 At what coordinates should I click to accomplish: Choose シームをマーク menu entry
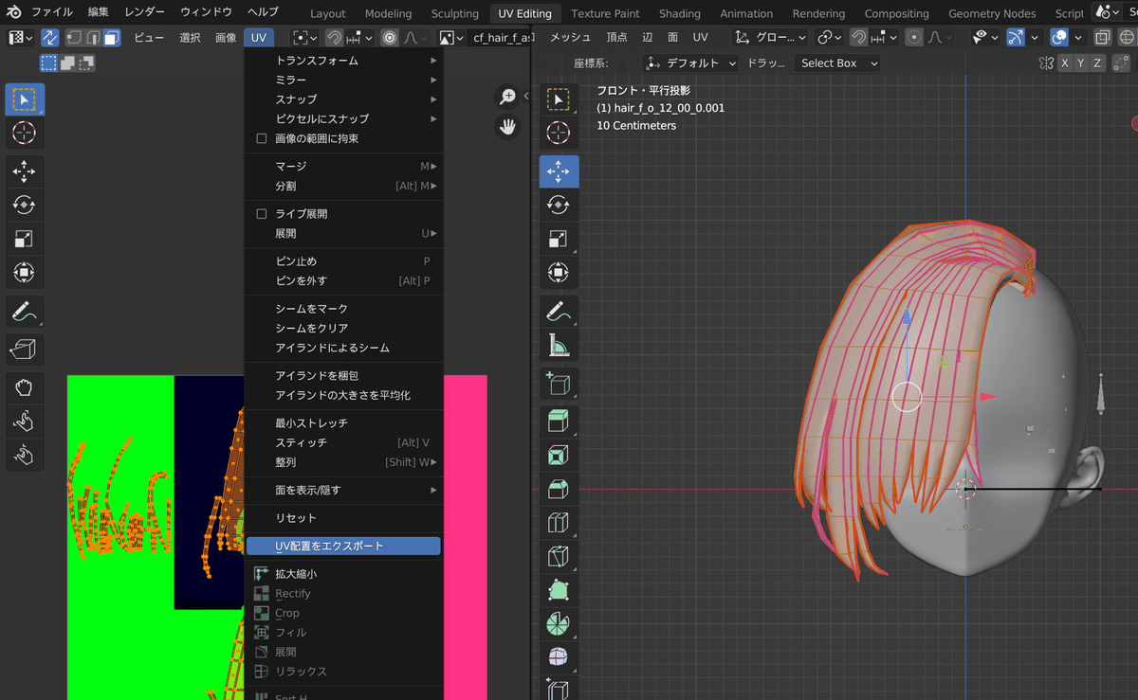click(343, 309)
